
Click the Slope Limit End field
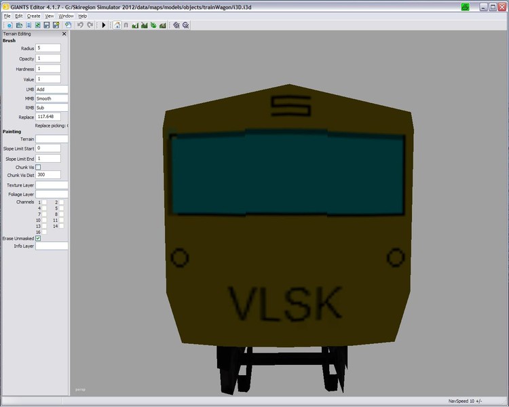tap(48, 159)
